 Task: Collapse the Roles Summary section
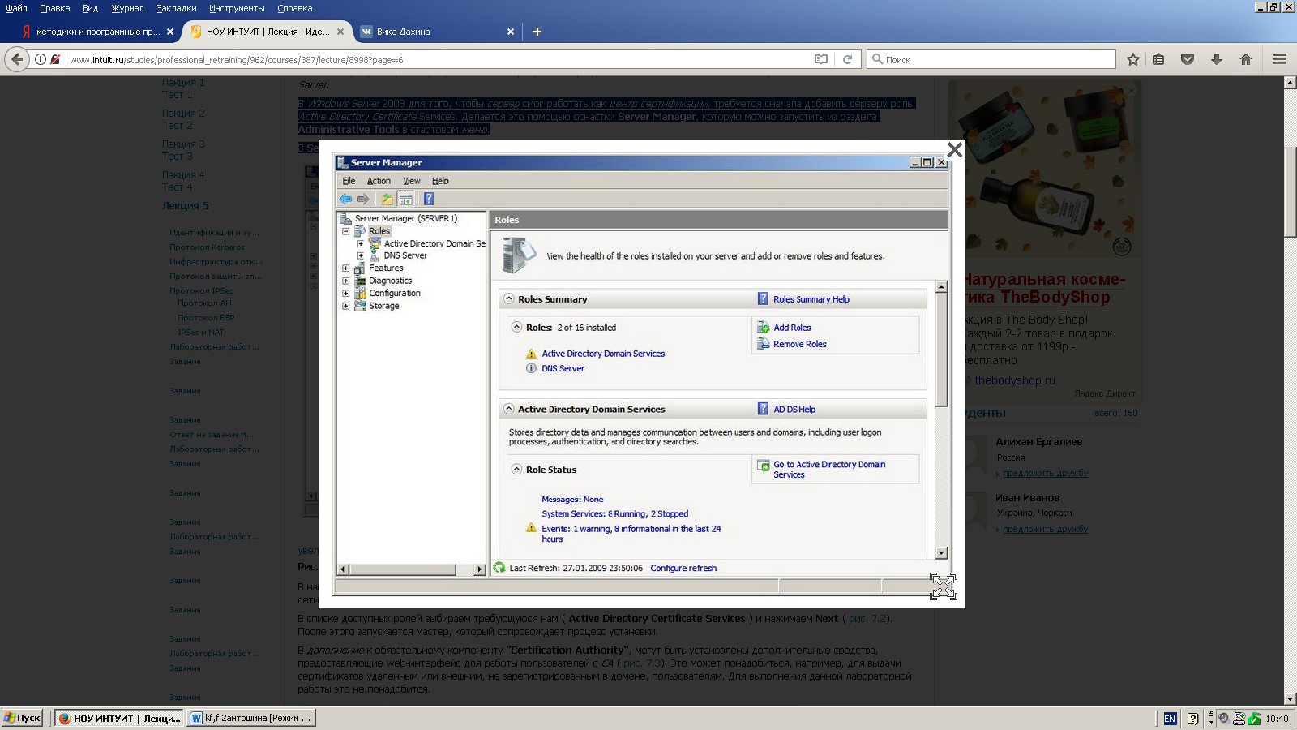tap(509, 298)
